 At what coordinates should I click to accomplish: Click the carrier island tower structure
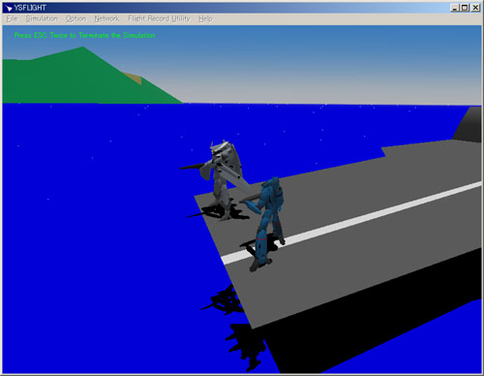[469, 124]
